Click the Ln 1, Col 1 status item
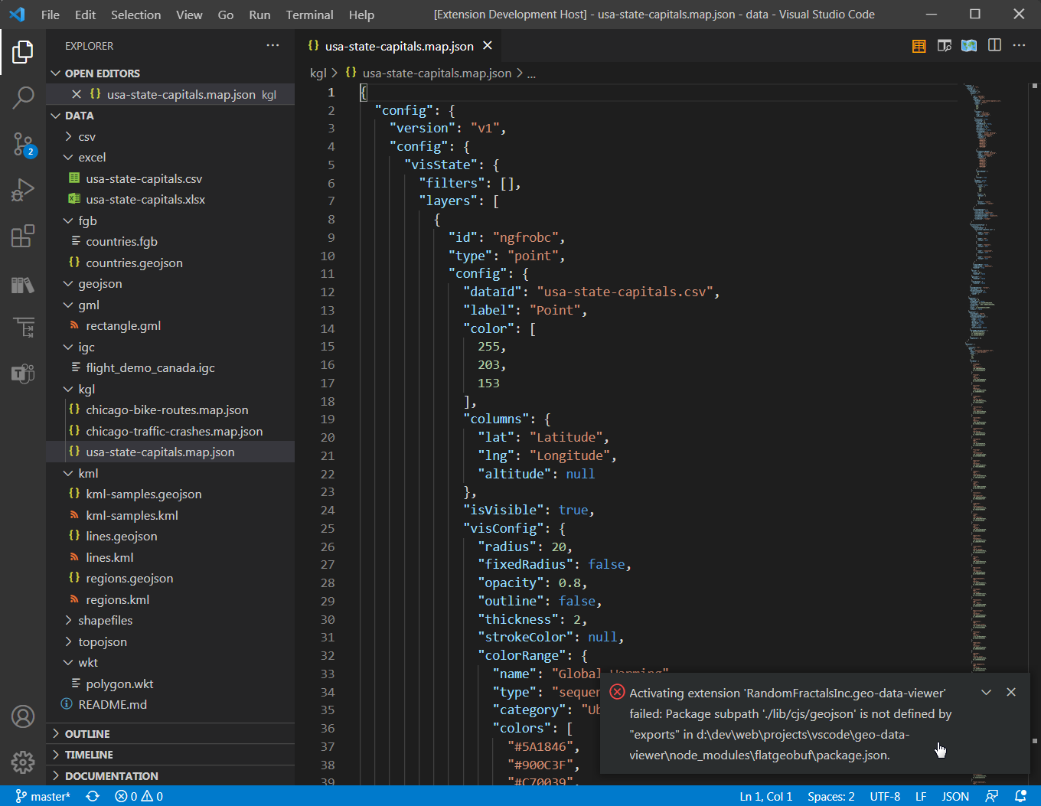This screenshot has width=1041, height=806. click(765, 796)
